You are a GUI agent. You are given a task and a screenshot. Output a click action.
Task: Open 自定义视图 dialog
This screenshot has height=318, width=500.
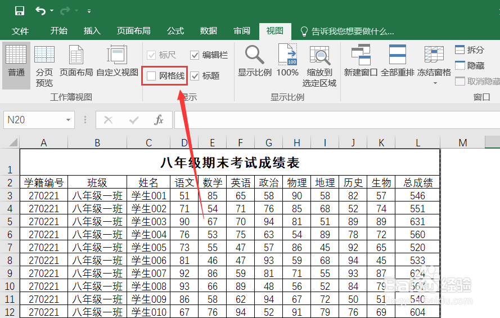(117, 61)
